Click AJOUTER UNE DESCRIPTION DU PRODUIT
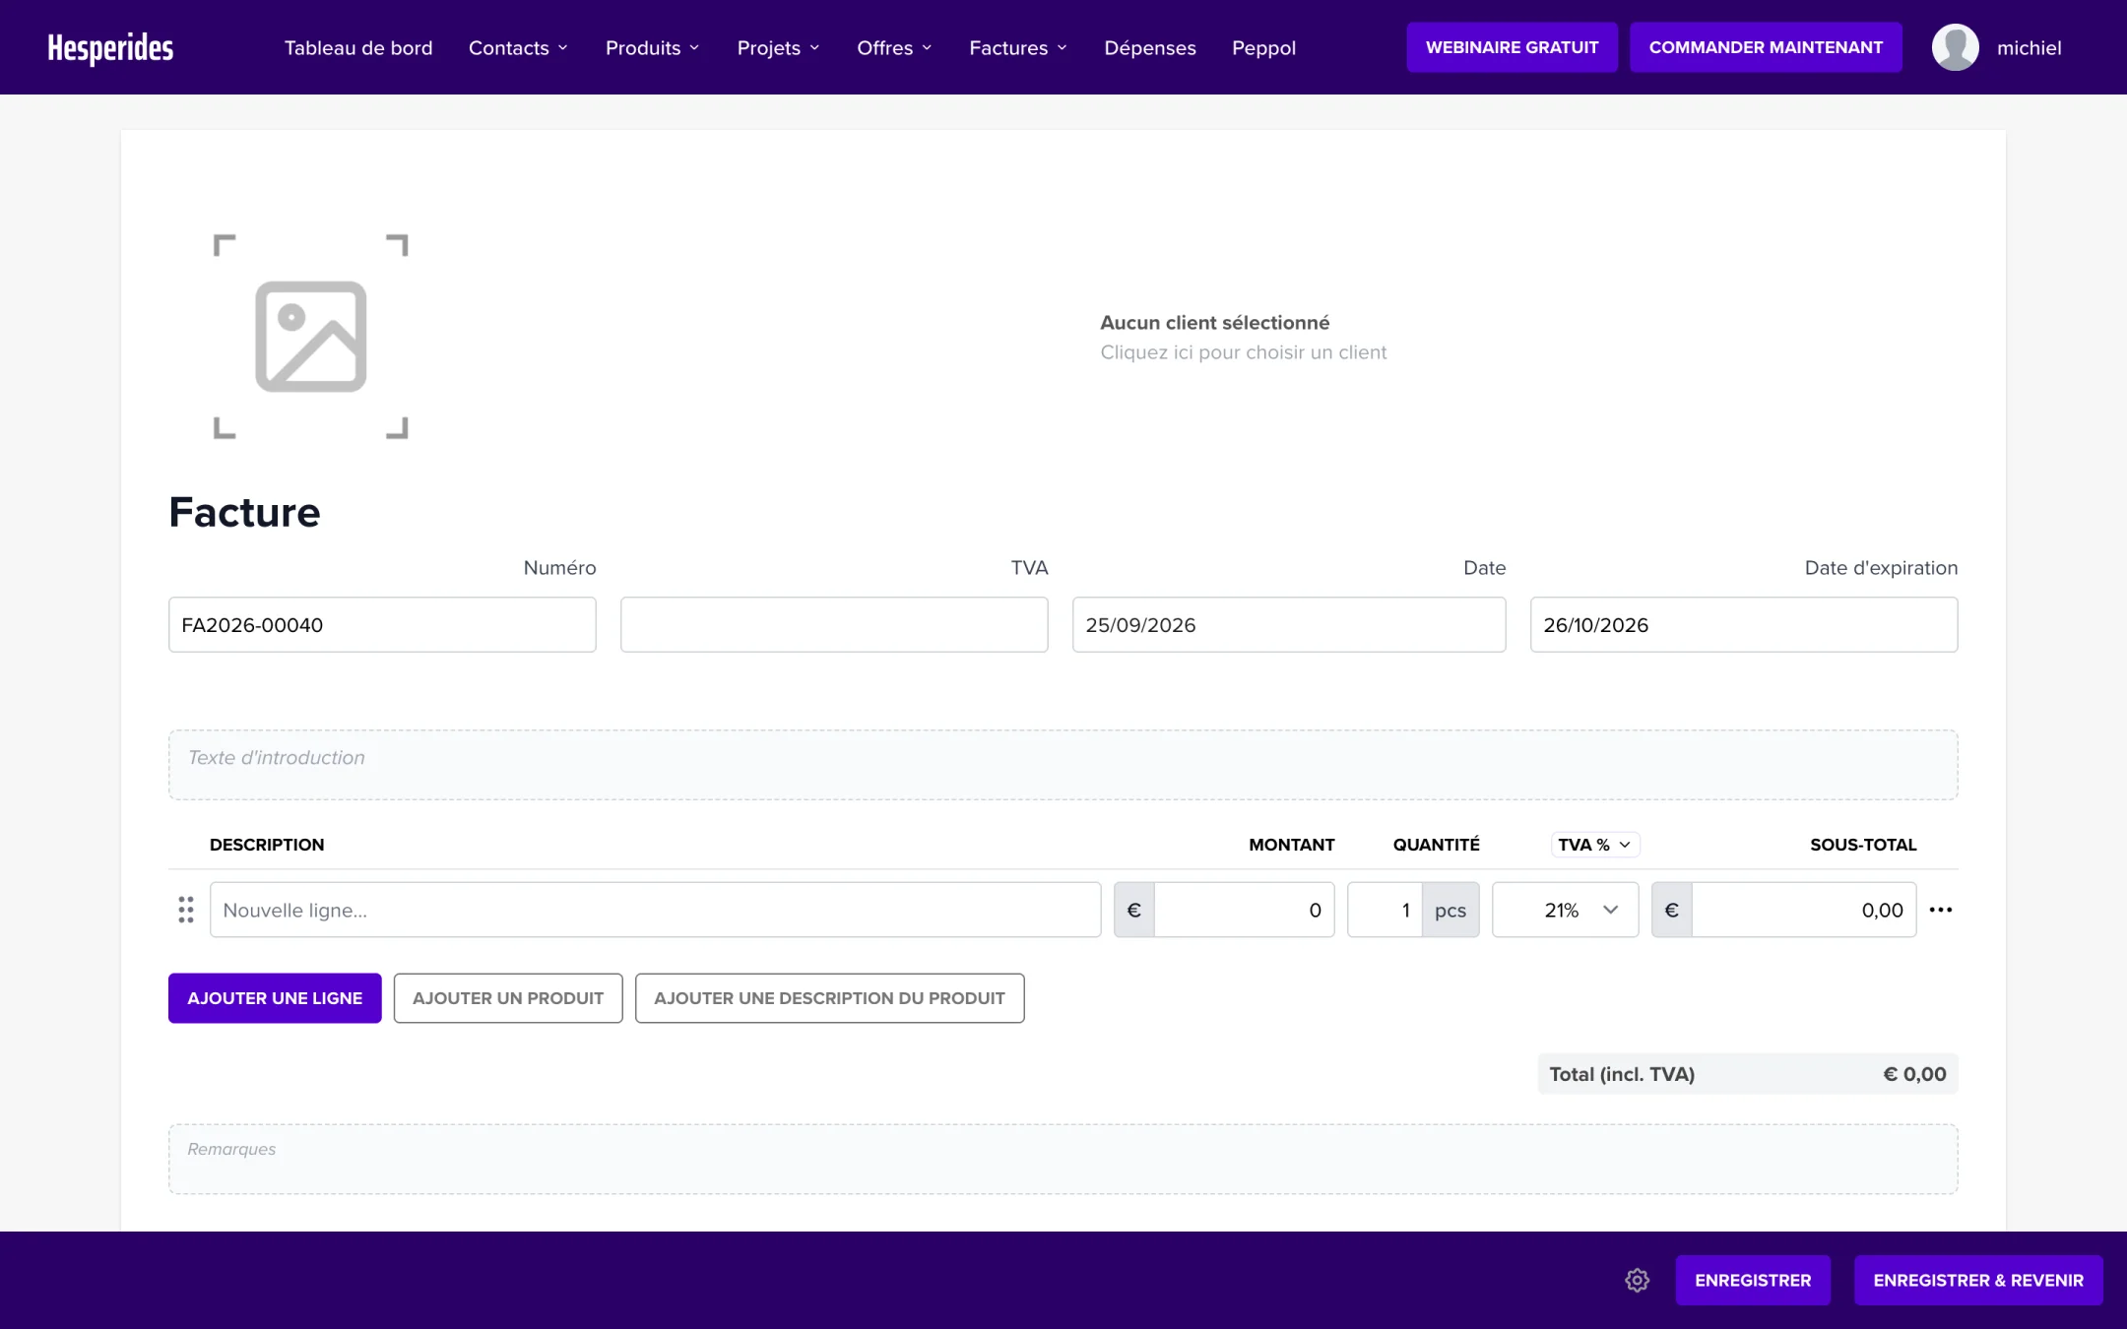Screen dimensions: 2127x1329 coord(829,998)
